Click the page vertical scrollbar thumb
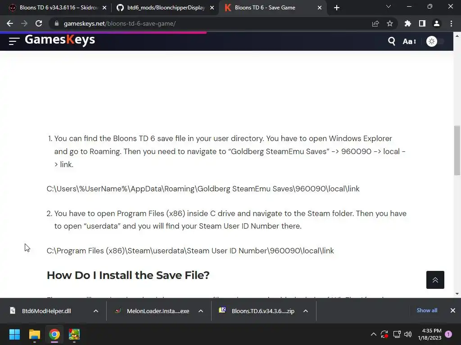The height and width of the screenshot is (345, 461). point(457,150)
